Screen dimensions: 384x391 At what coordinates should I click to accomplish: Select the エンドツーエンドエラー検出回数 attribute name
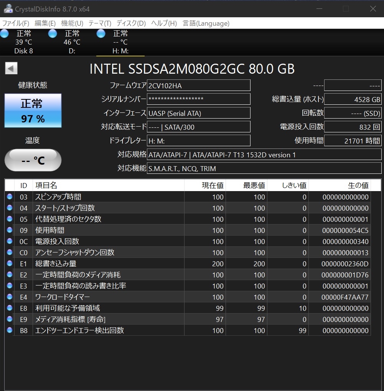79,330
